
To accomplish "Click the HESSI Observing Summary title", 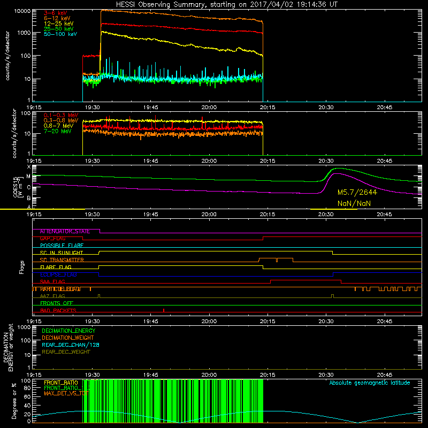I will [227, 5].
